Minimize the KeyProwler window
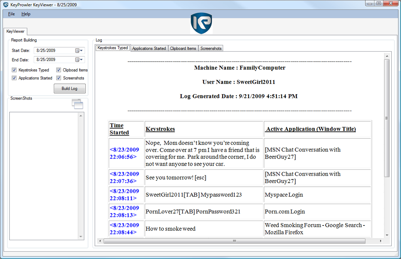Image resolution: width=401 pixels, height=259 pixels. 369,4
